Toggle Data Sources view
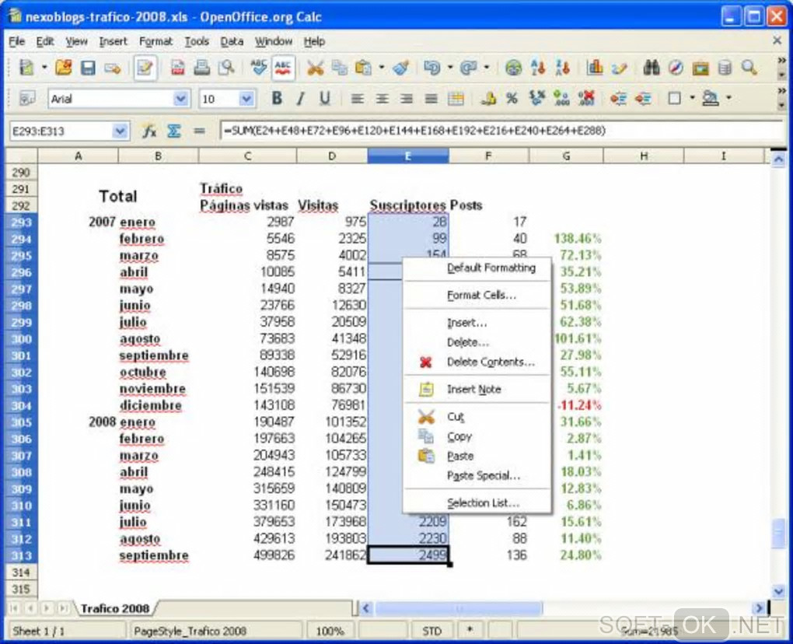The image size is (793, 644). 725,68
